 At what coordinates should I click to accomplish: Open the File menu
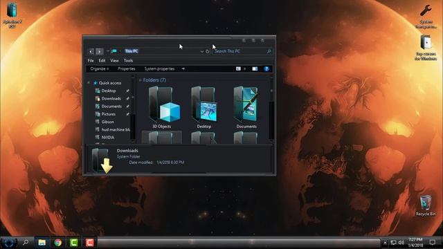[91, 60]
